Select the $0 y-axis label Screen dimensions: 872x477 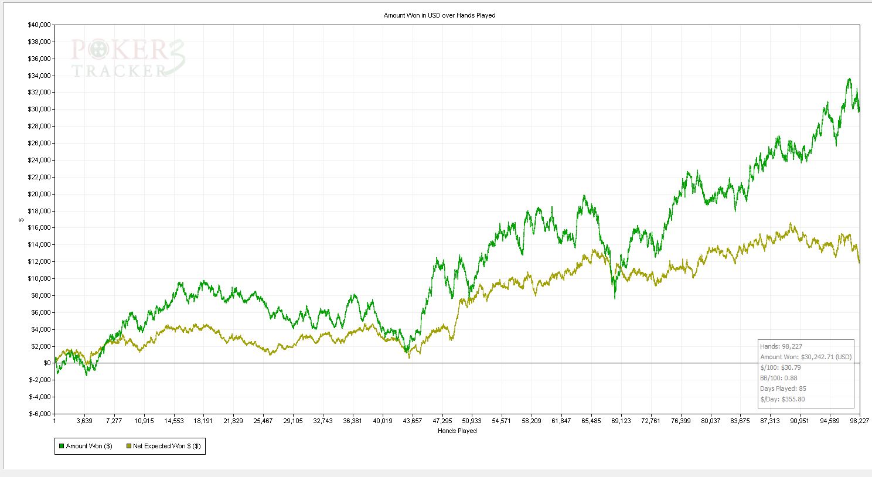46,363
